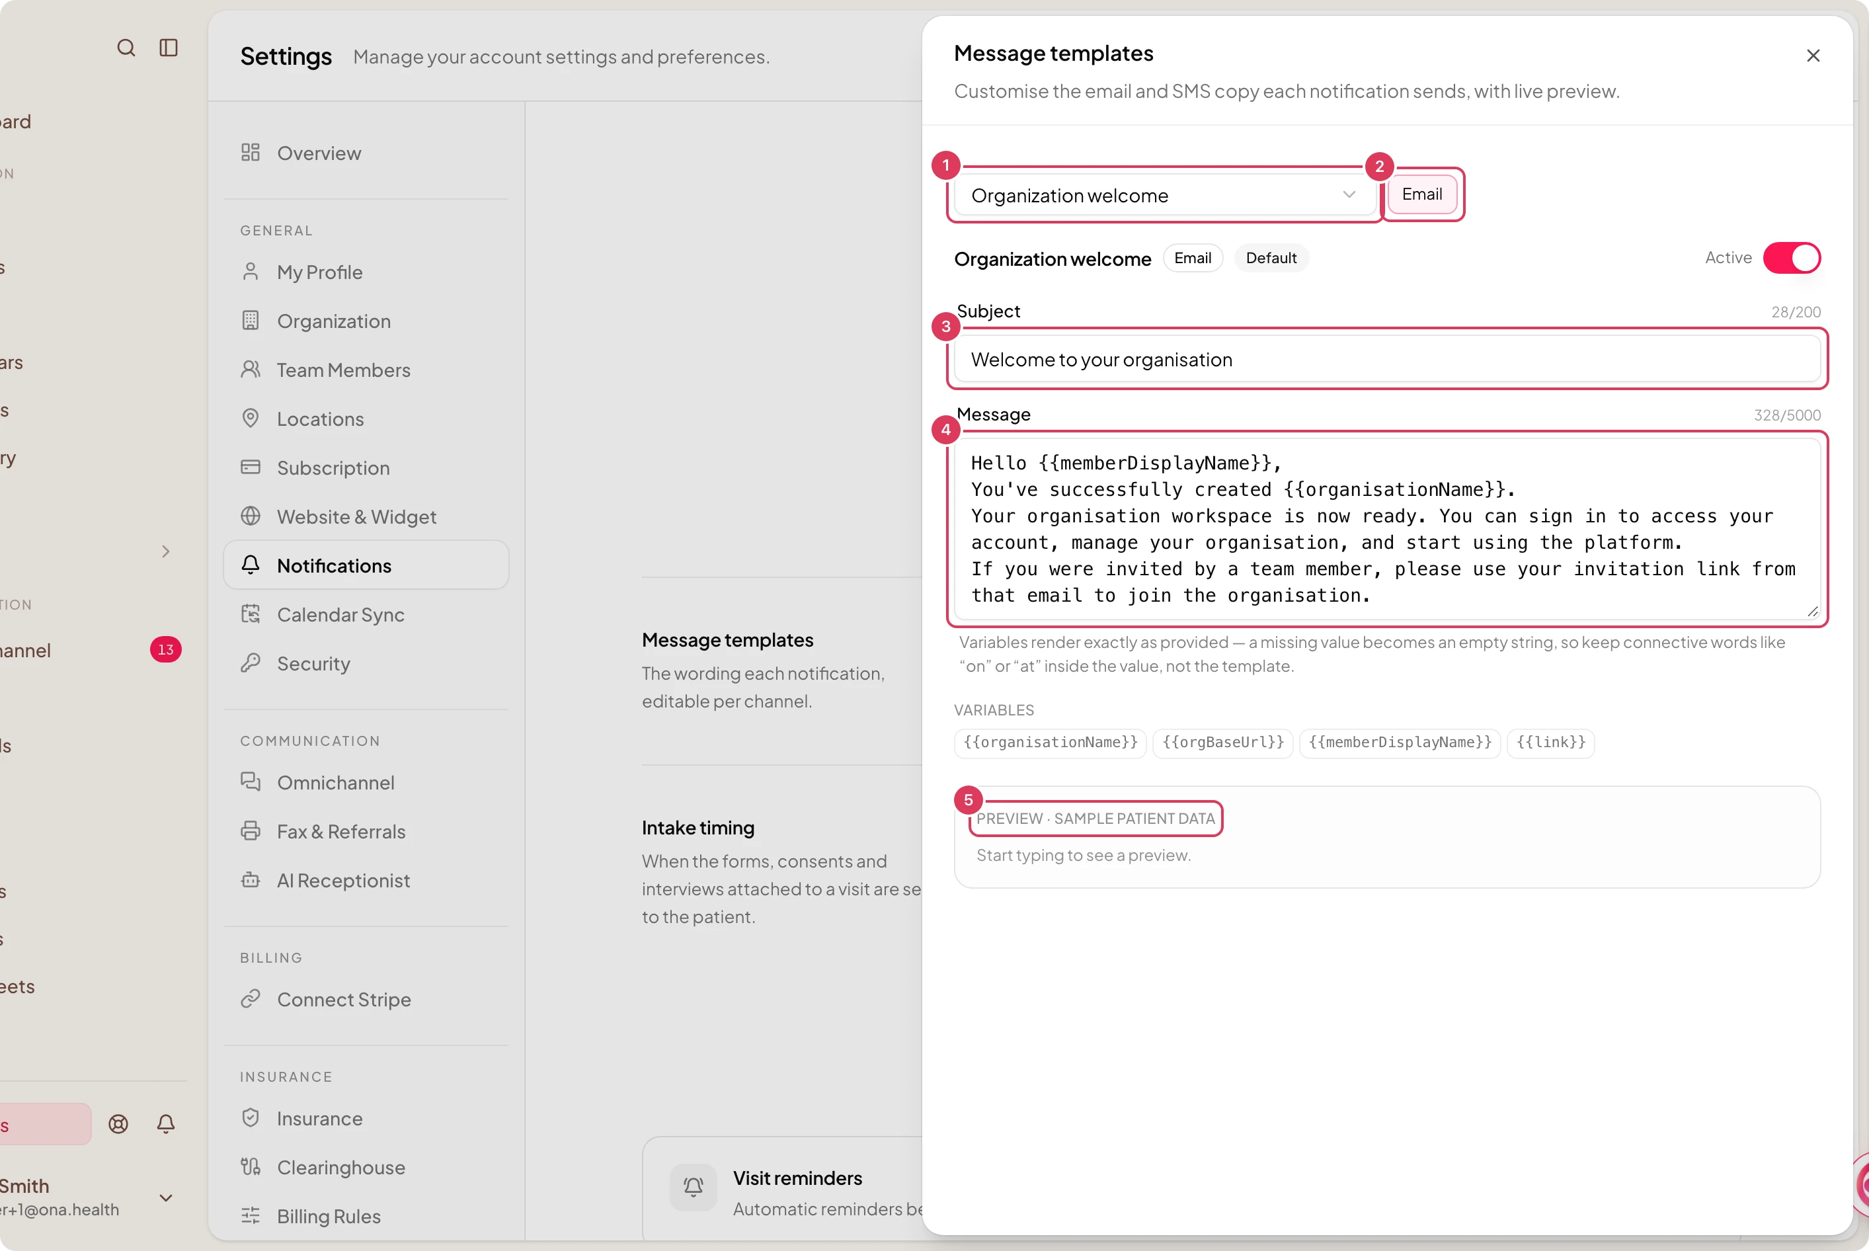Insert the {{organisationName}} variable chip

coord(1050,743)
